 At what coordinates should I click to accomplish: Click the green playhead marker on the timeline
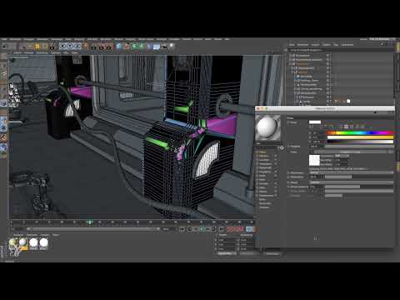89,222
